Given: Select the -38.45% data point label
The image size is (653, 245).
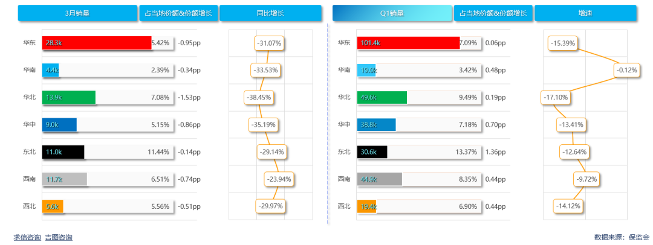Looking at the screenshot, I should coord(260,97).
